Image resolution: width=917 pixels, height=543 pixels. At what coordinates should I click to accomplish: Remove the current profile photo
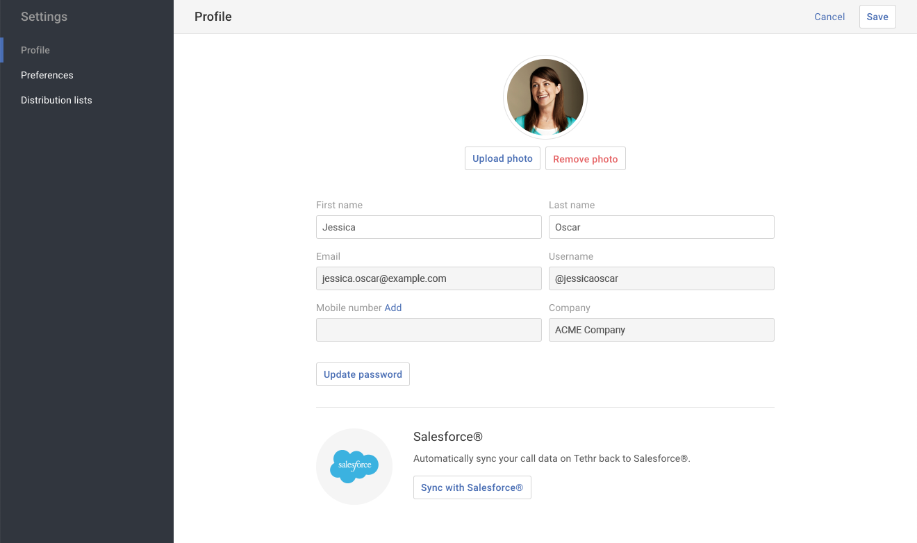(585, 159)
